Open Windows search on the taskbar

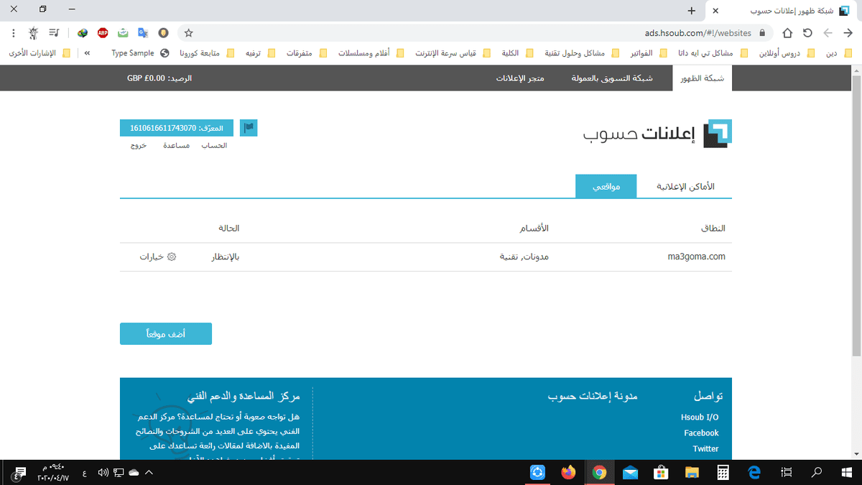pos(817,472)
